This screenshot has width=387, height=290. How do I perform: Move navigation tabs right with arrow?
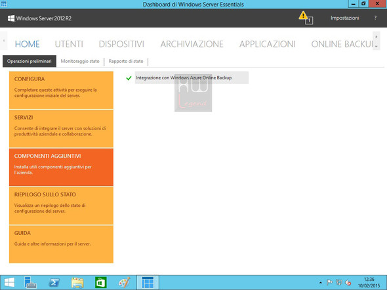[x=376, y=37]
